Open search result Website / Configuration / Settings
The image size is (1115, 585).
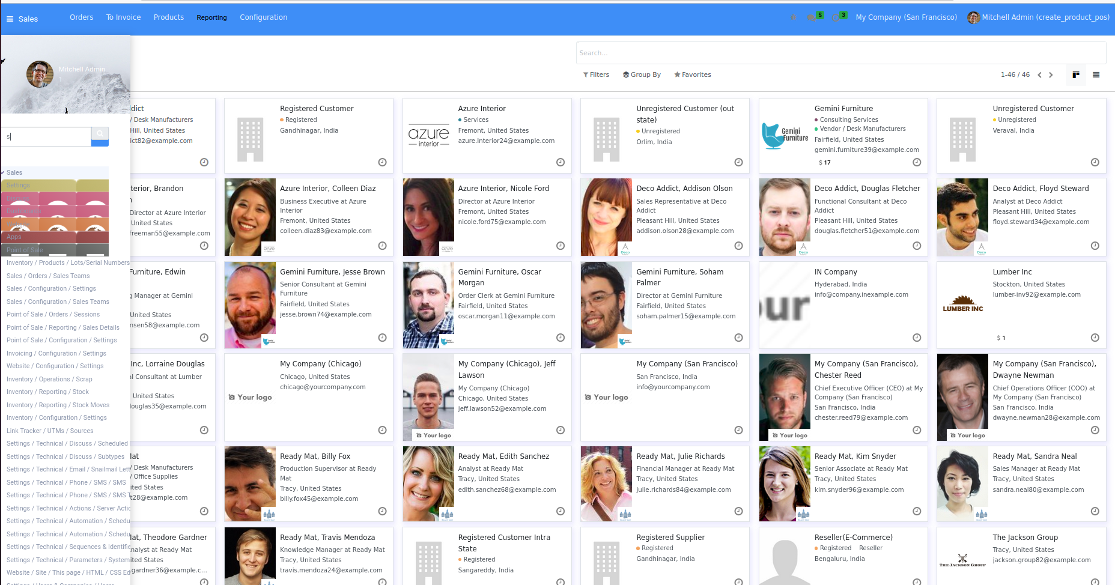(55, 366)
